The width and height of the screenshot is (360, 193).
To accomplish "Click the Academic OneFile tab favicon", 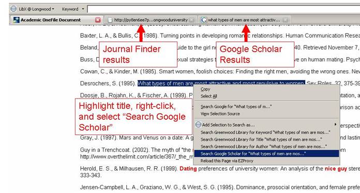I will [17, 20].
